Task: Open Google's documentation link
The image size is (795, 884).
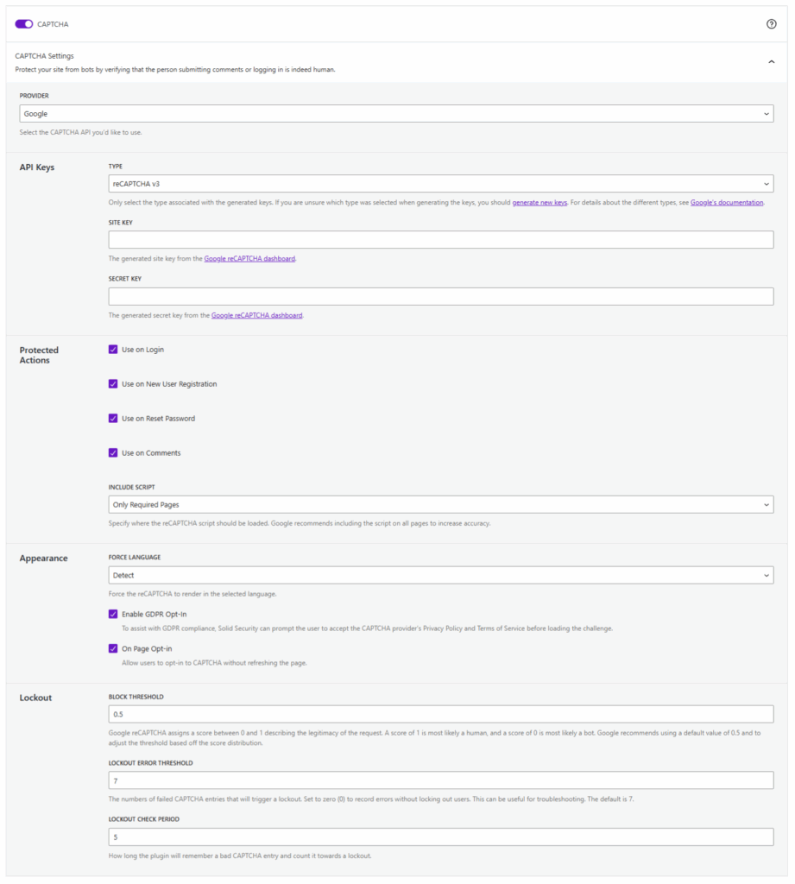Action: click(x=727, y=202)
